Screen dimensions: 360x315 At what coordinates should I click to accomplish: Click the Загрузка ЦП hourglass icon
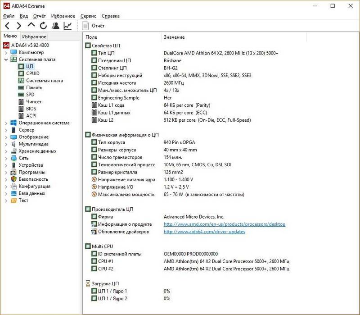coord(88,283)
